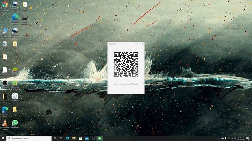Screen dimensions: 252x141
Task: Click the WeChat login QR code
Action: pyautogui.click(x=126, y=64)
